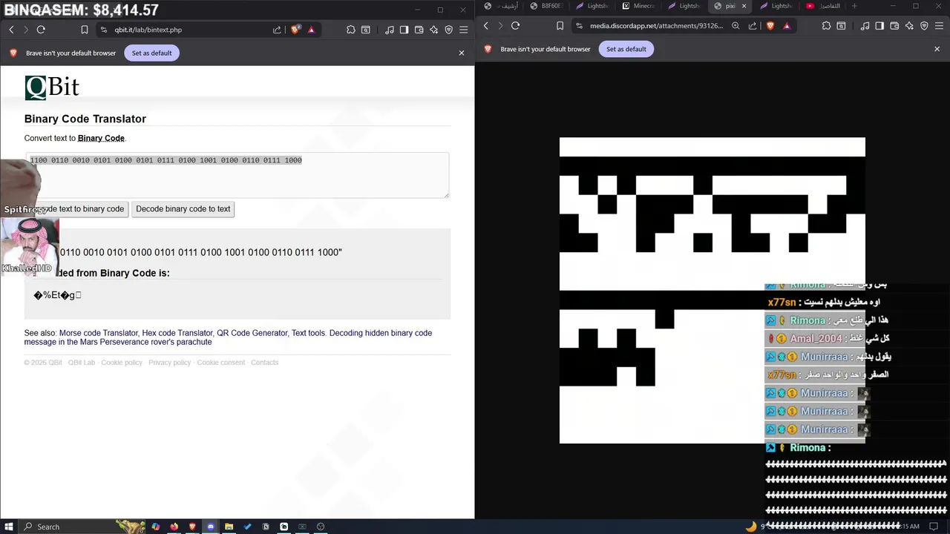Click the zoom magnifier in discordapp address bar

pos(736,25)
